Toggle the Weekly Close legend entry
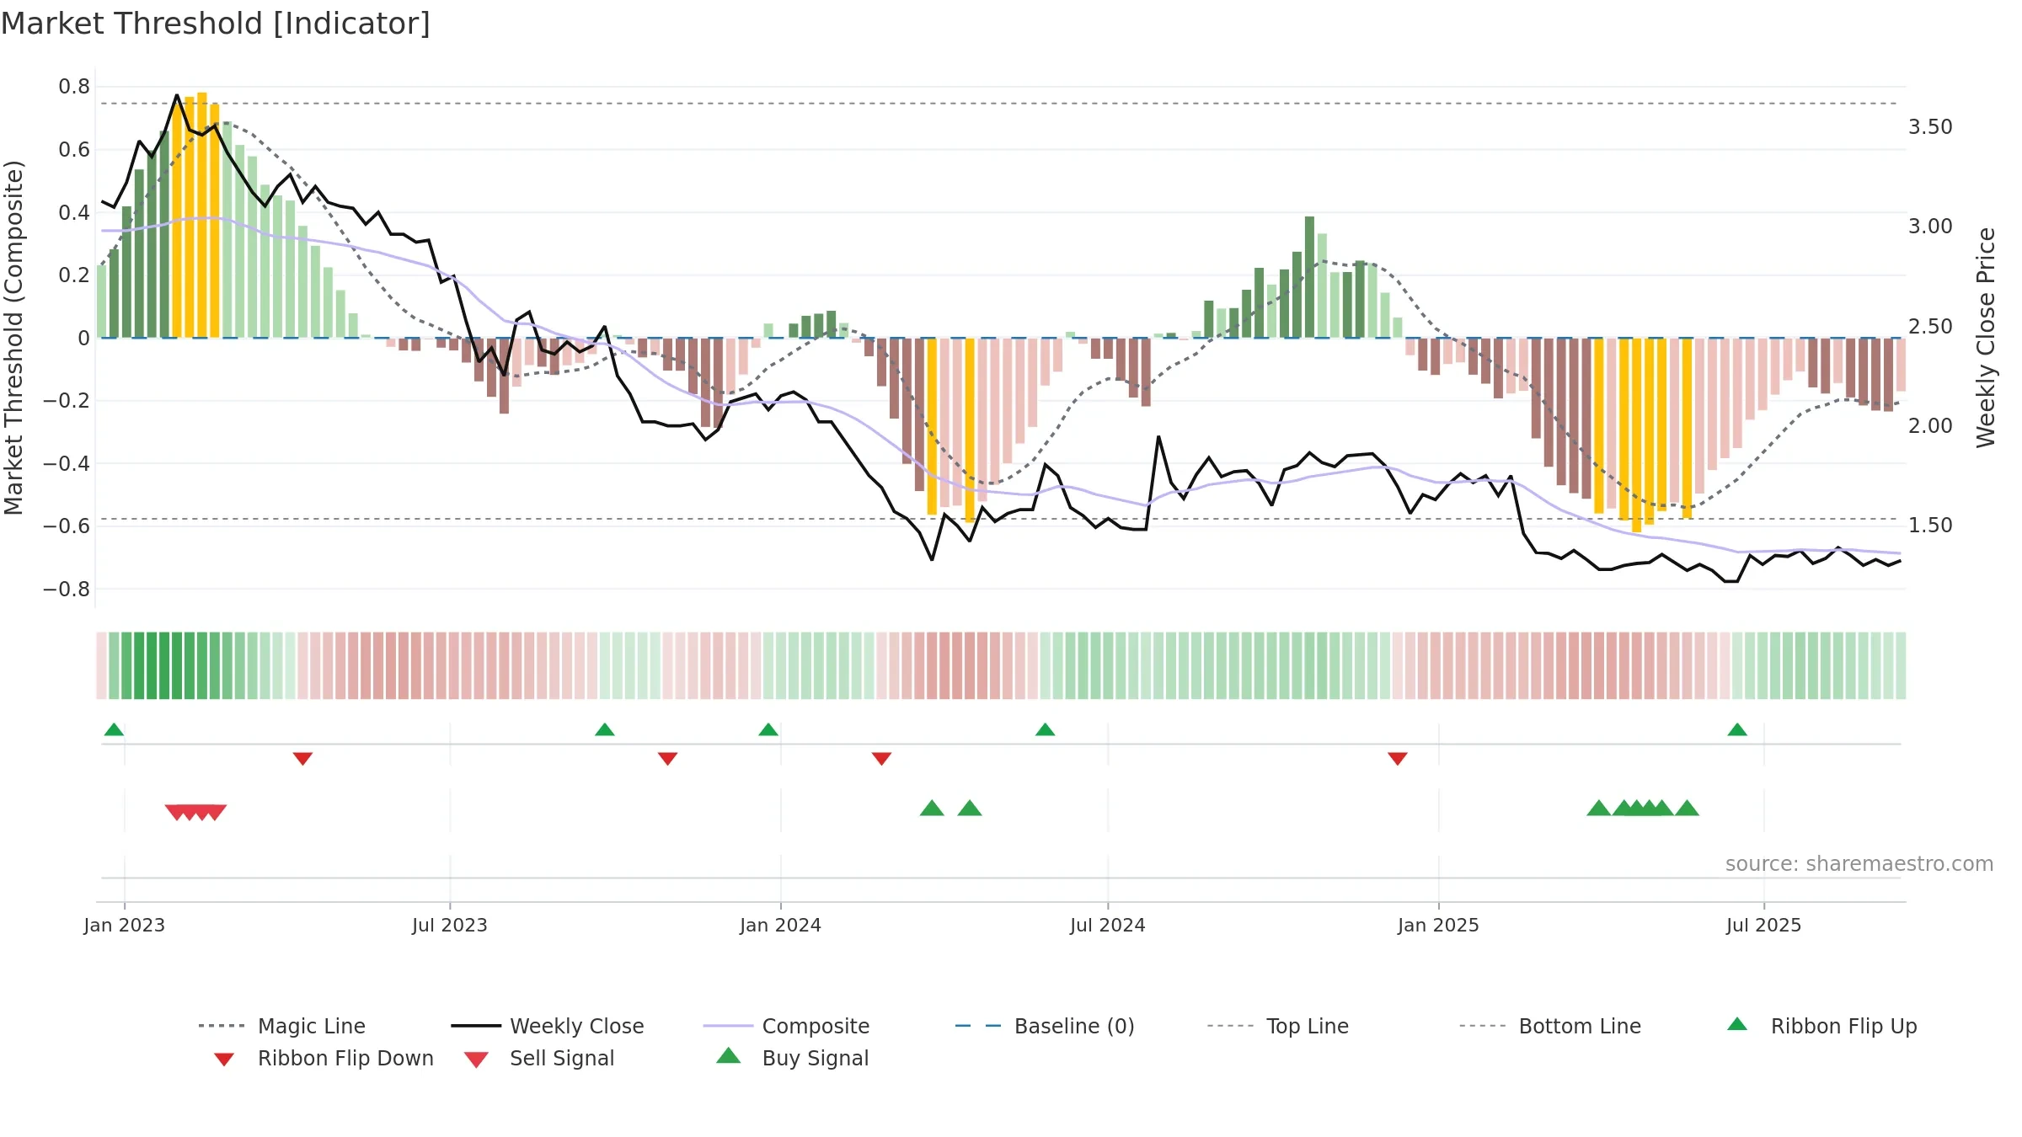This screenshot has width=2022, height=1137. coord(548,1026)
